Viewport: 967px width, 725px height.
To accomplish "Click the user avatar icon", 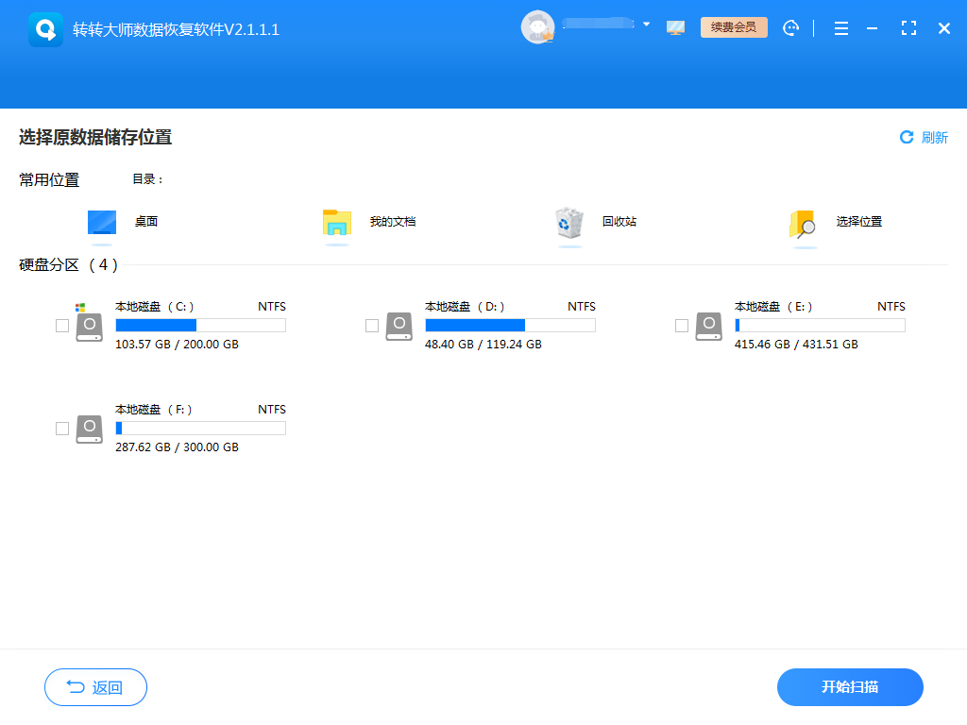I will click(x=537, y=27).
